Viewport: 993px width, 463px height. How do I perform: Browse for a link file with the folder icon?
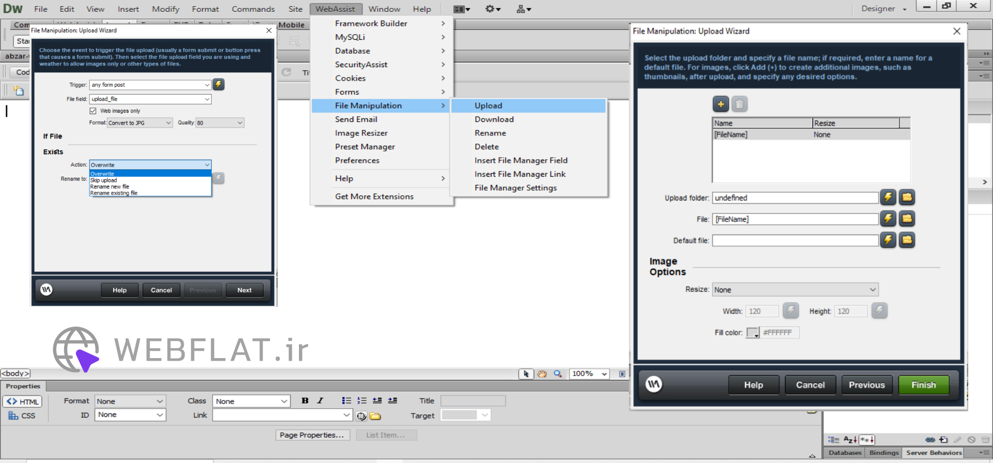tap(375, 416)
